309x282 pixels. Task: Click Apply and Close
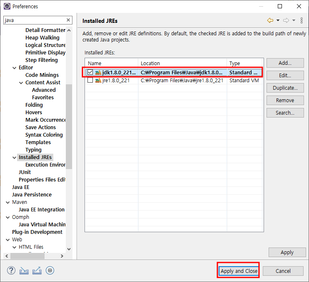pos(239,271)
